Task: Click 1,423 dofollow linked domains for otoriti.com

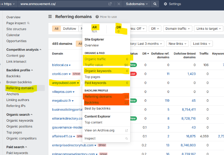Action: pyautogui.click(x=191, y=74)
